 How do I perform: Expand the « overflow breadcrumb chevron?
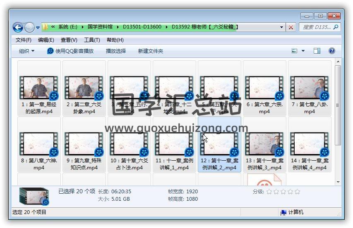pos(53,27)
